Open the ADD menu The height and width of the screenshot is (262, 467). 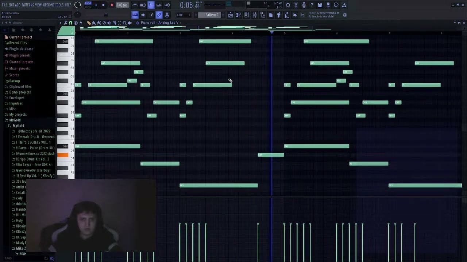pos(18,5)
